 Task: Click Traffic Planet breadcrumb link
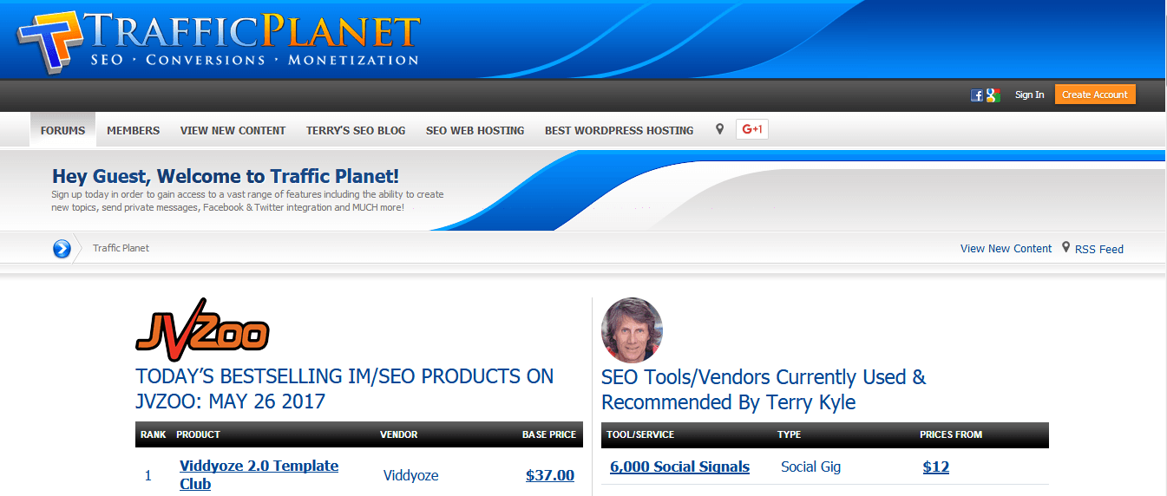tap(121, 248)
